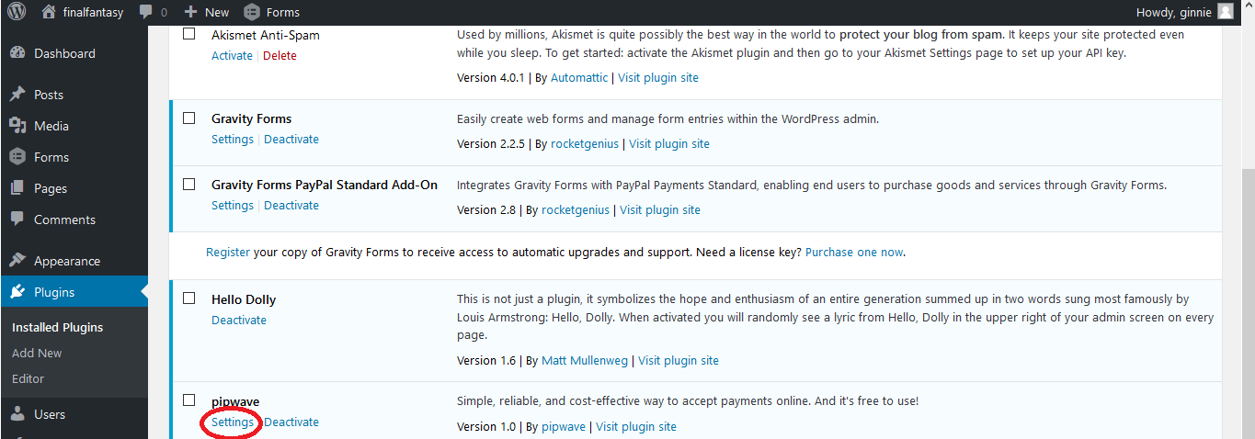Check the Hello Dolly plugin checkbox
The width and height of the screenshot is (1255, 439).
click(x=189, y=298)
